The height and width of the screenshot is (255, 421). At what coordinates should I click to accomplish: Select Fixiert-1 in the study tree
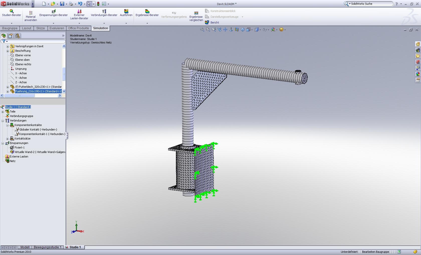point(19,147)
